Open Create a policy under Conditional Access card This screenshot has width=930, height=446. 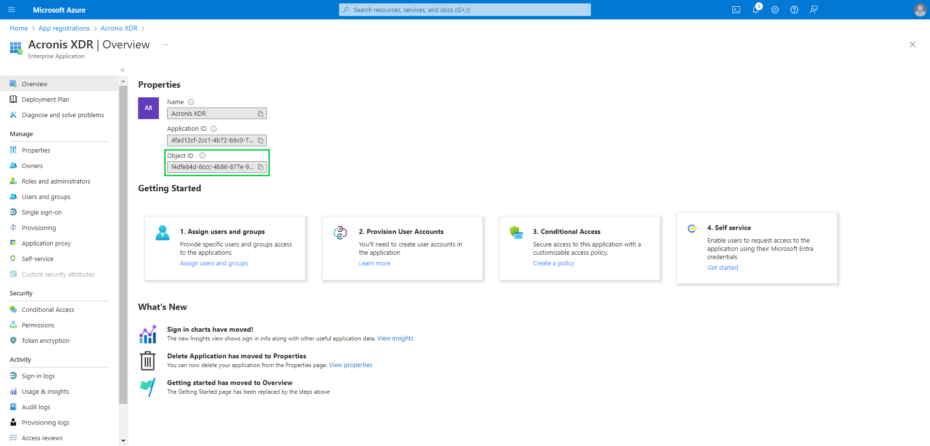(x=553, y=263)
